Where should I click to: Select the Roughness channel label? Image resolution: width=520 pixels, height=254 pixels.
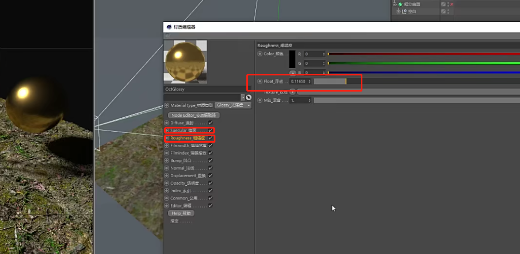(x=188, y=138)
